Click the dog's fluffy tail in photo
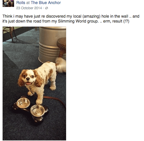The height and width of the screenshot is (141, 144). [61, 65]
